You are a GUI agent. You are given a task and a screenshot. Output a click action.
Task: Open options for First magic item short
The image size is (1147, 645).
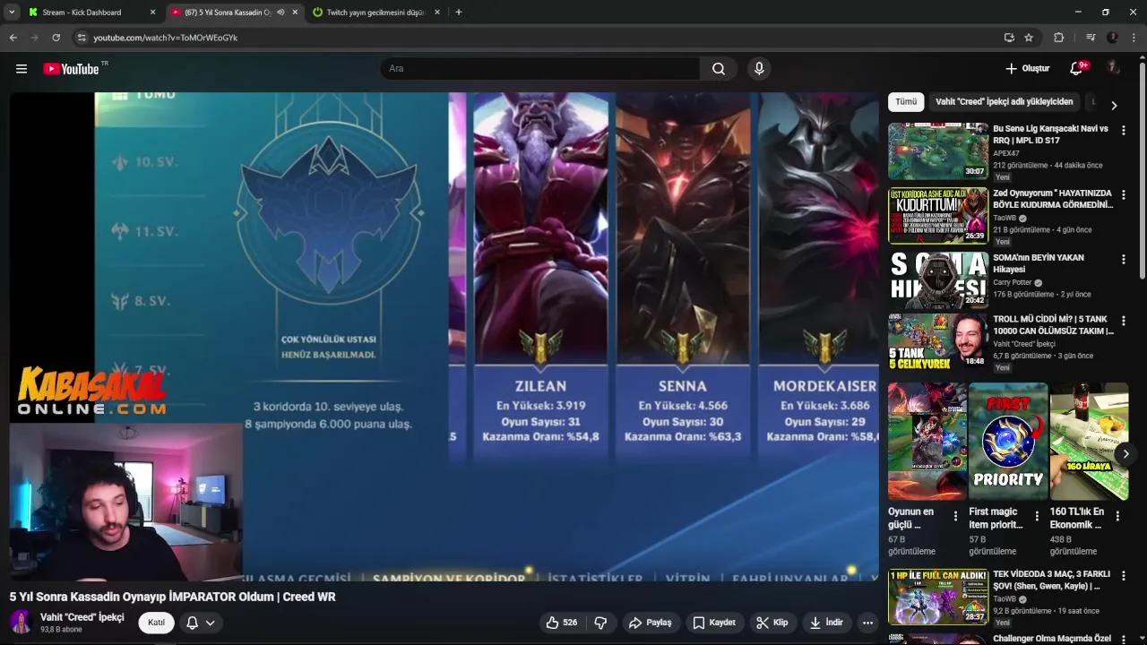pos(1037,516)
